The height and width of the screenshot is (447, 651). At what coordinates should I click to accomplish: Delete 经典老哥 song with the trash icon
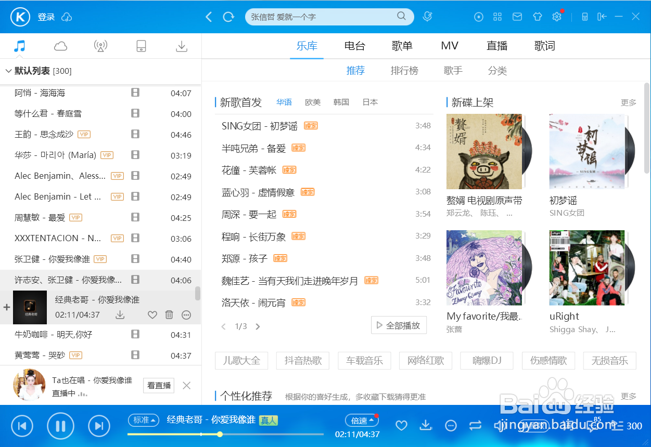[169, 315]
